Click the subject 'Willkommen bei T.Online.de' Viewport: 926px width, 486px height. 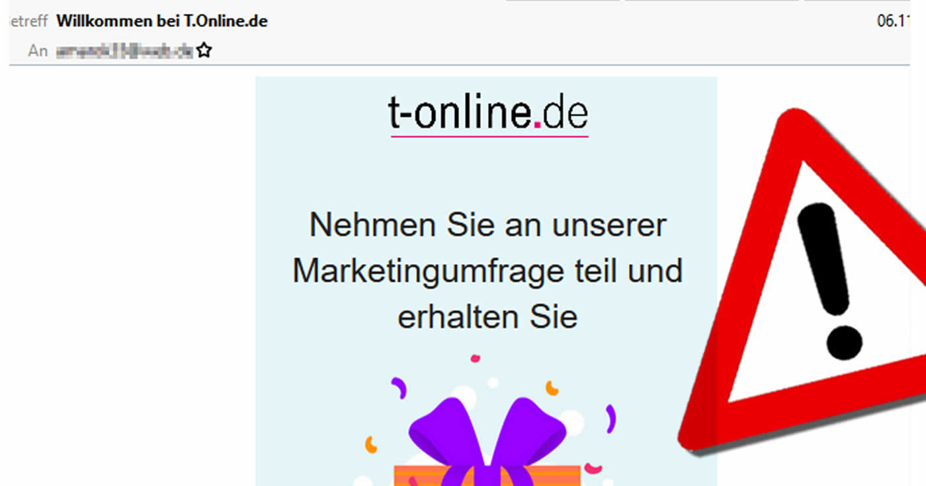pyautogui.click(x=162, y=21)
